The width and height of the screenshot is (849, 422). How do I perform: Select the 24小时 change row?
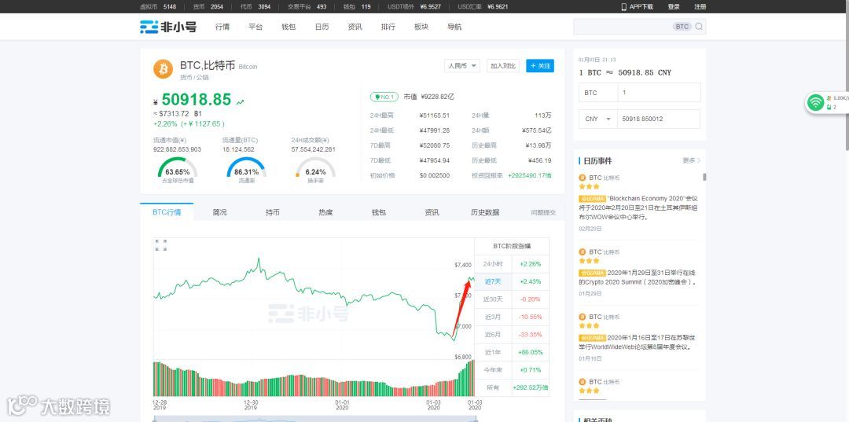click(512, 264)
